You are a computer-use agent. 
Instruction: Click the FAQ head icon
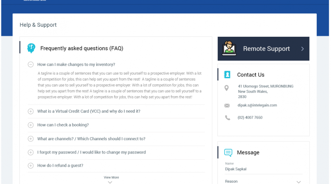click(x=31, y=48)
